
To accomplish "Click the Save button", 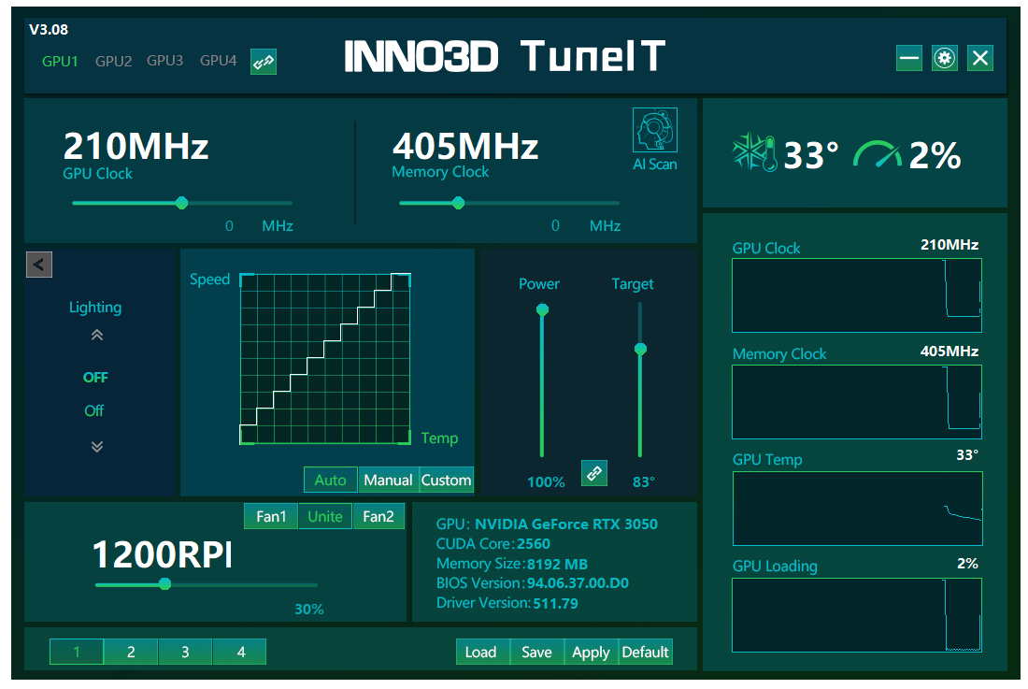I will 537,653.
